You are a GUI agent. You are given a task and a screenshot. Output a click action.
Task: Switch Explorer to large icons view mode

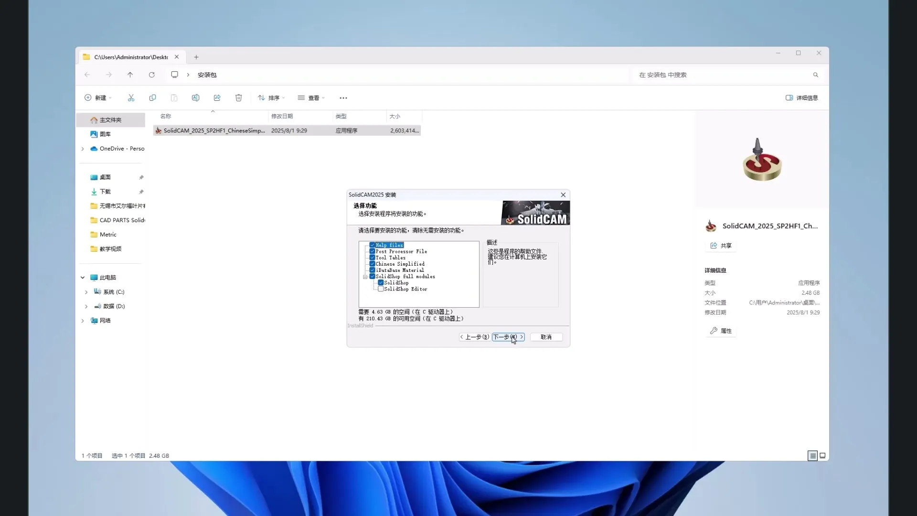822,455
